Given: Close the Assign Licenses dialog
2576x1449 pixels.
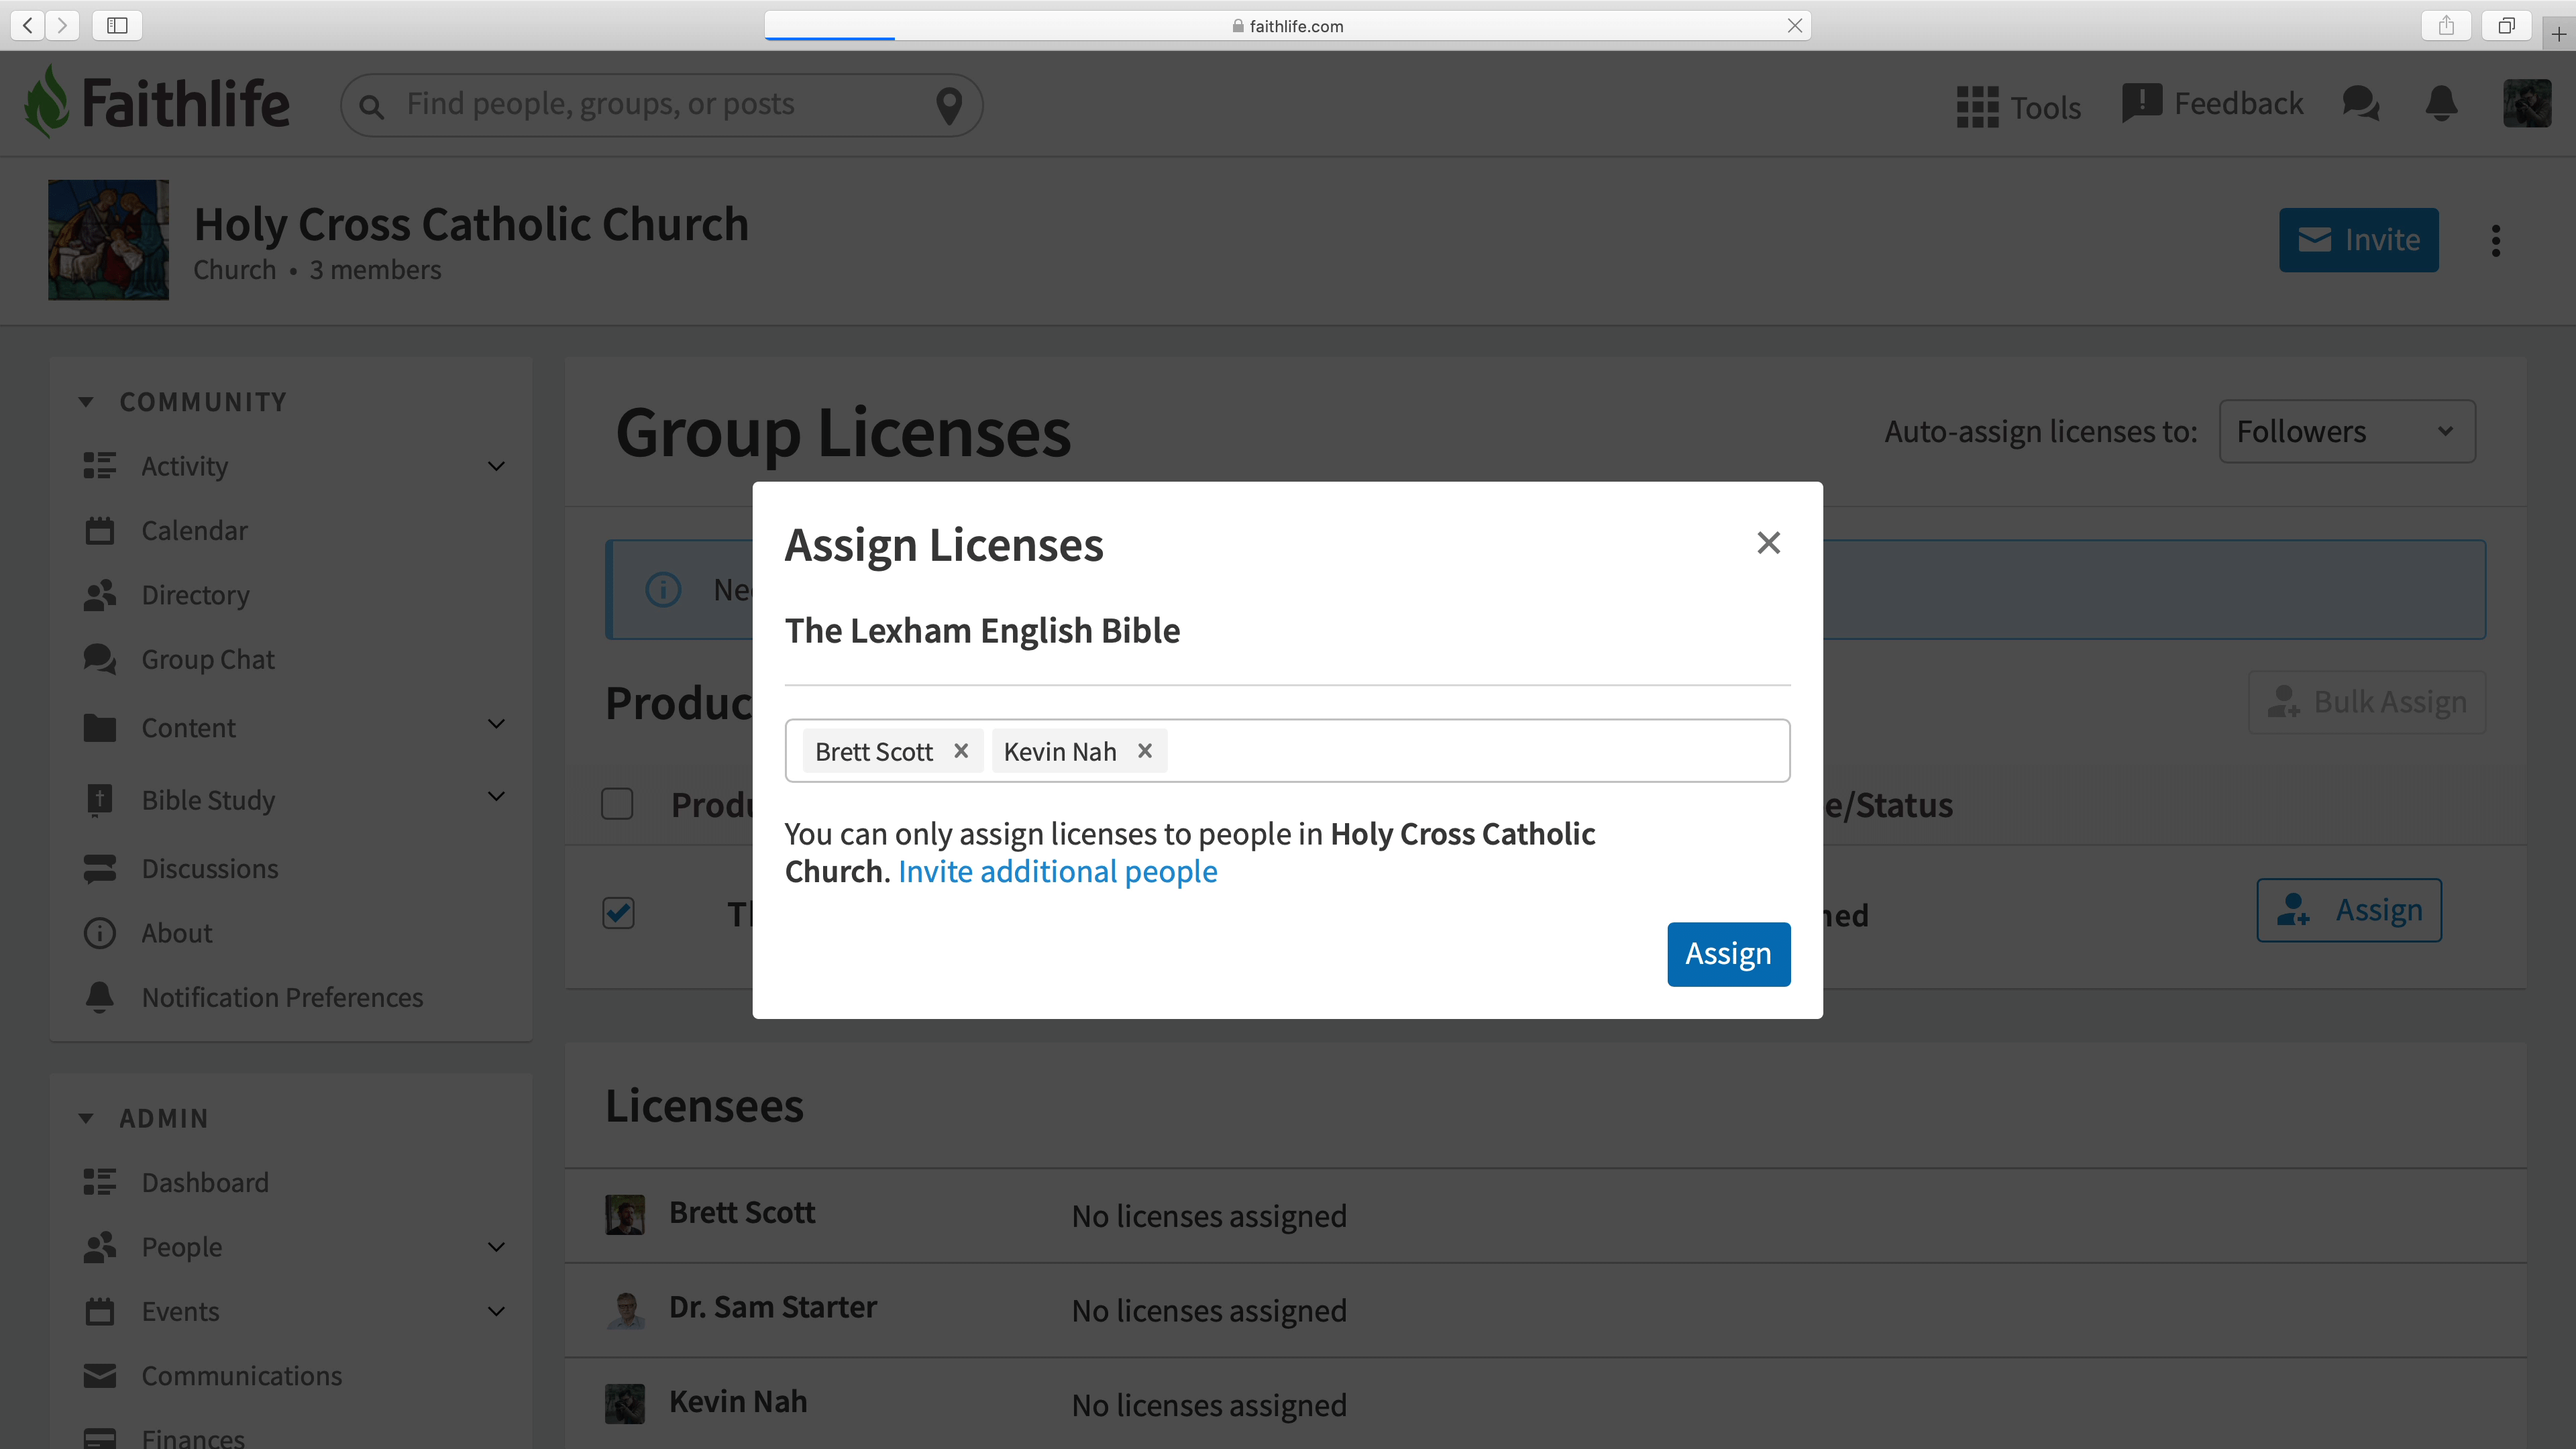Looking at the screenshot, I should 1768,543.
